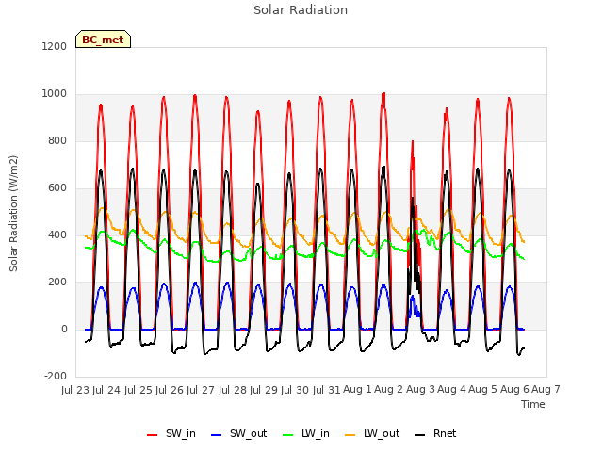Click the Aug 7 x-axis date label
Screen dimensions: 603x452
tap(546, 390)
